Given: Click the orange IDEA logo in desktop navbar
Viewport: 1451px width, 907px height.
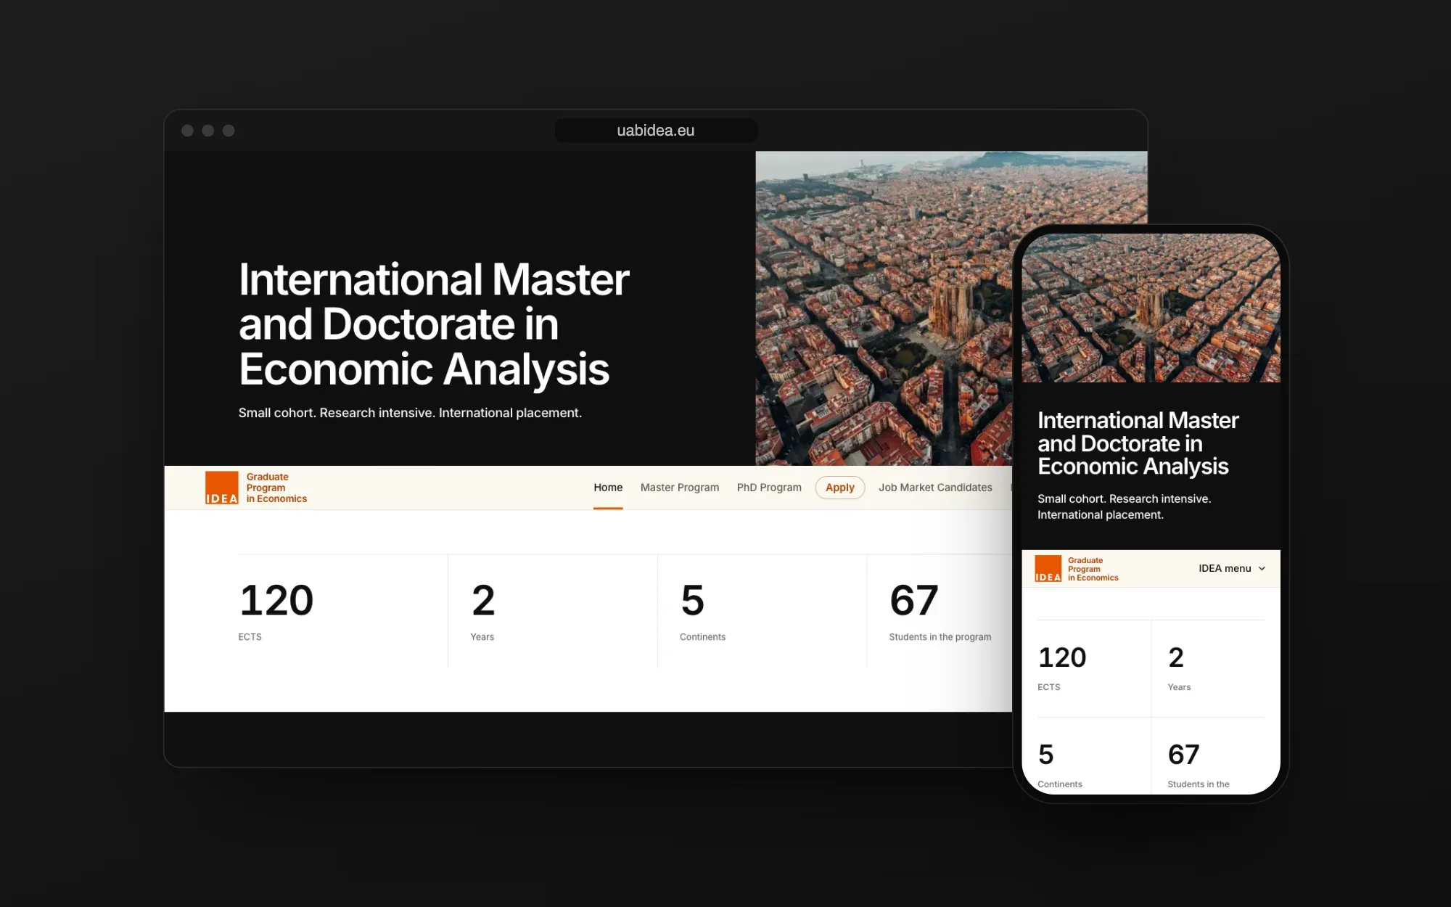Looking at the screenshot, I should [221, 488].
